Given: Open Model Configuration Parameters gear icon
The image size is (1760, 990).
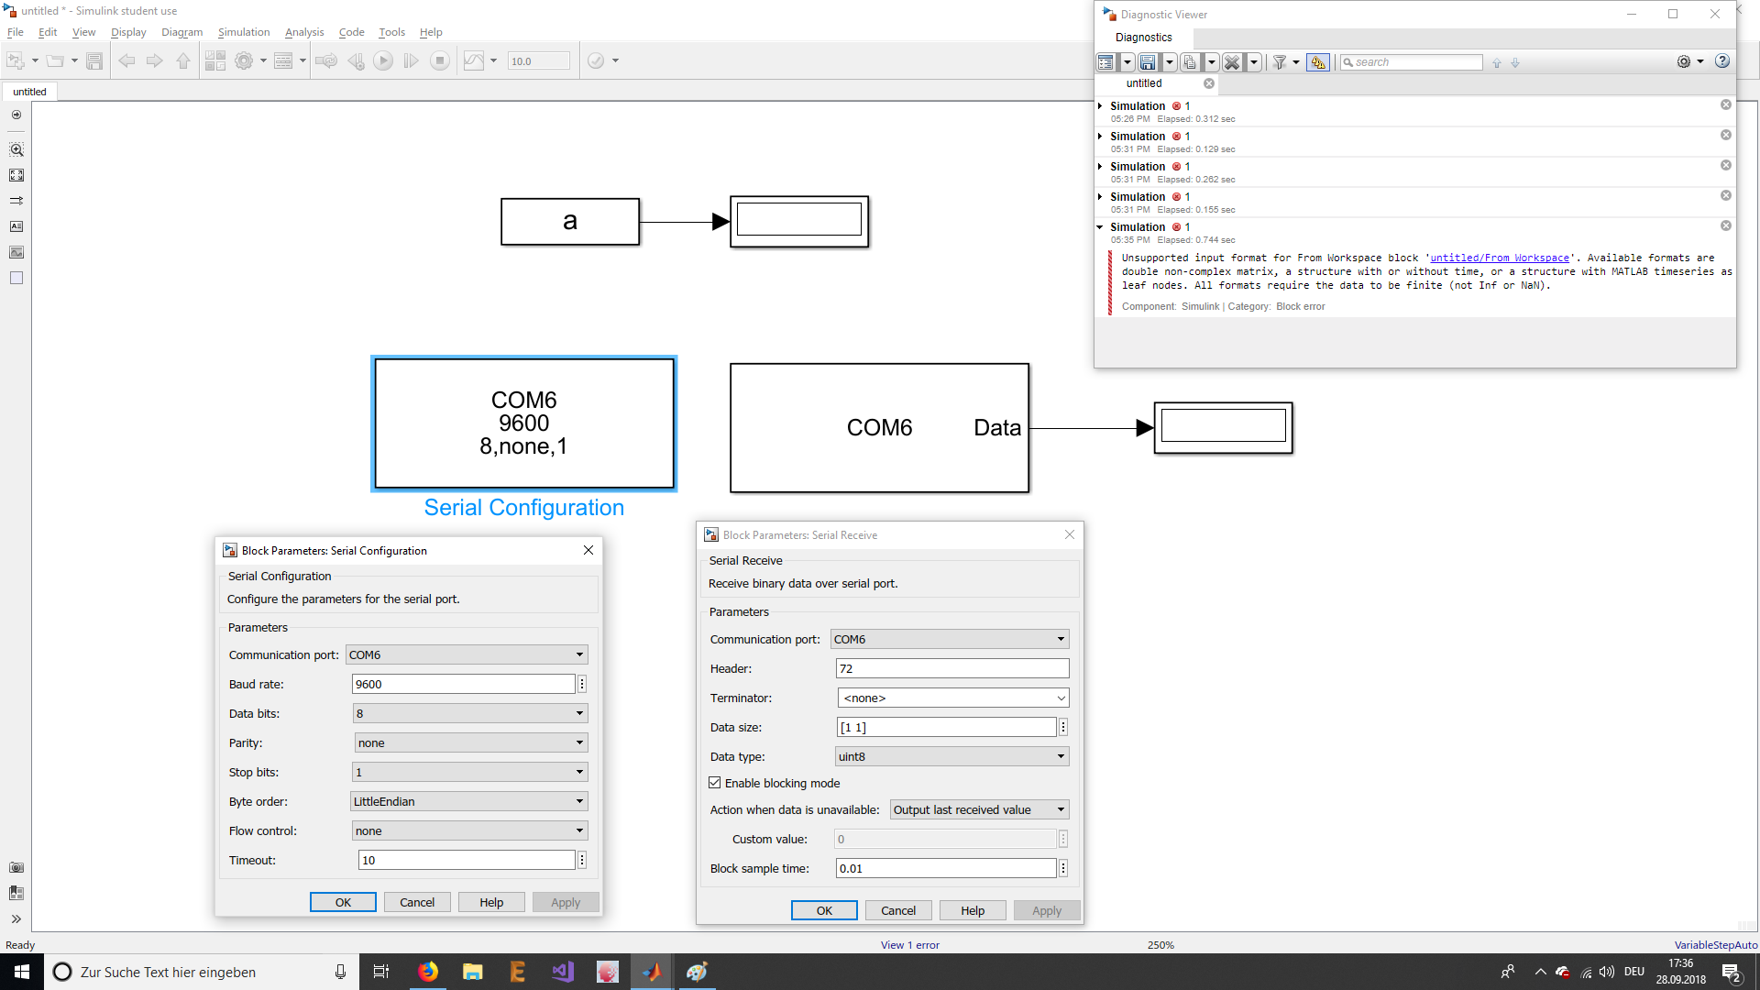Looking at the screenshot, I should [x=244, y=60].
